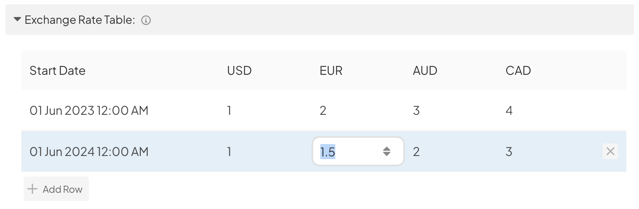Screen dimensions: 639x209
Task: Open the info icon beside Exchange Rate Table
Action: click(146, 20)
